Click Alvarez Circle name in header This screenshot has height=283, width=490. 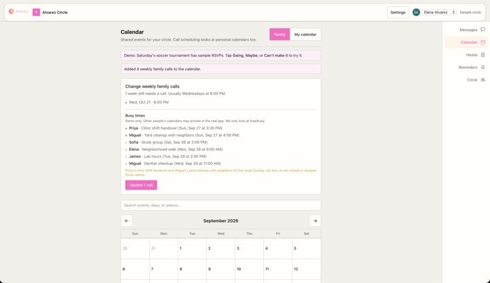point(55,12)
